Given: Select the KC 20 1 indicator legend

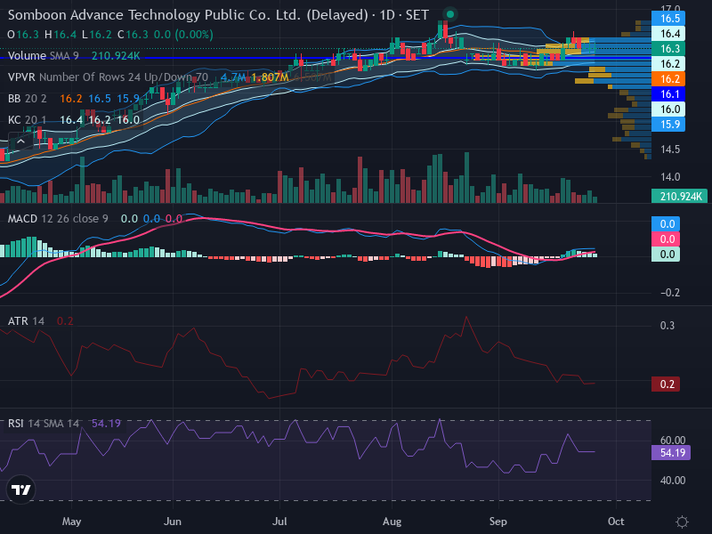Looking at the screenshot, I should click(x=74, y=120).
